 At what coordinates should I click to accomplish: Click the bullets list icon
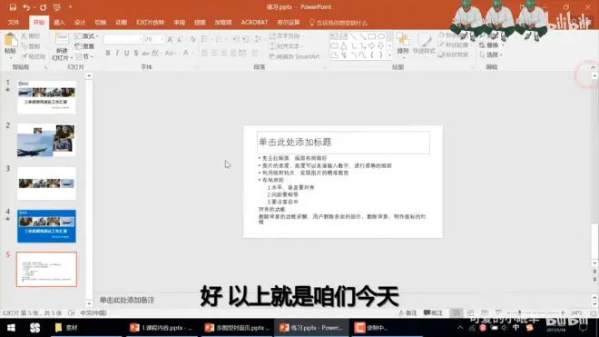click(x=205, y=39)
